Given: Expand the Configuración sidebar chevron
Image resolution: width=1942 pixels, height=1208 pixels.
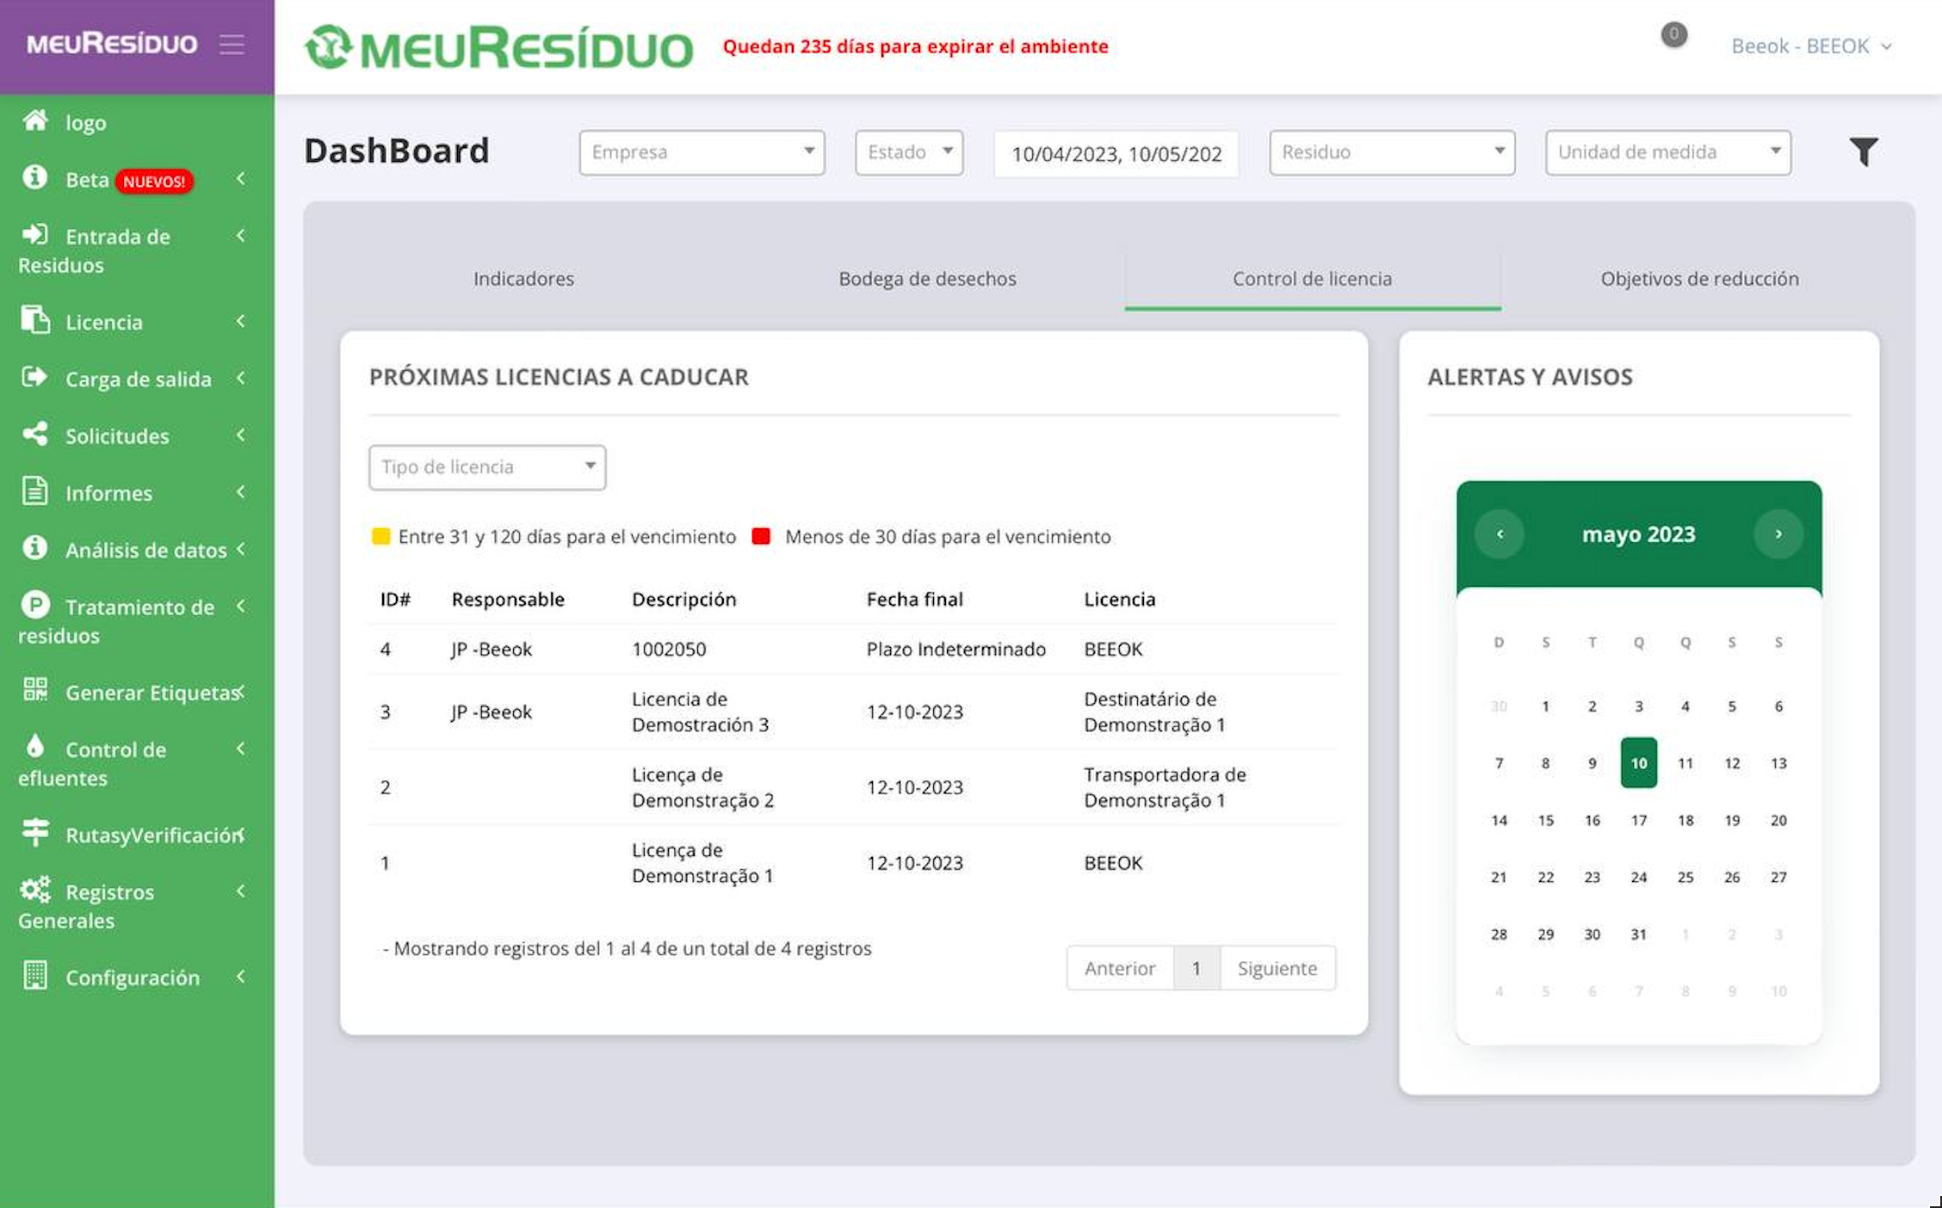Looking at the screenshot, I should pos(241,976).
